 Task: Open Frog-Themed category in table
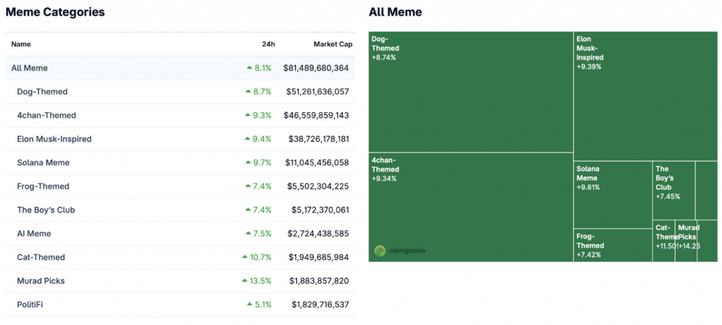43,186
